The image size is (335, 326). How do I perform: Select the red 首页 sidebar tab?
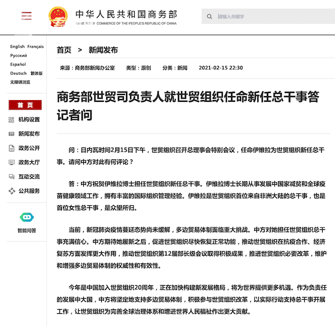pyautogui.click(x=25, y=105)
